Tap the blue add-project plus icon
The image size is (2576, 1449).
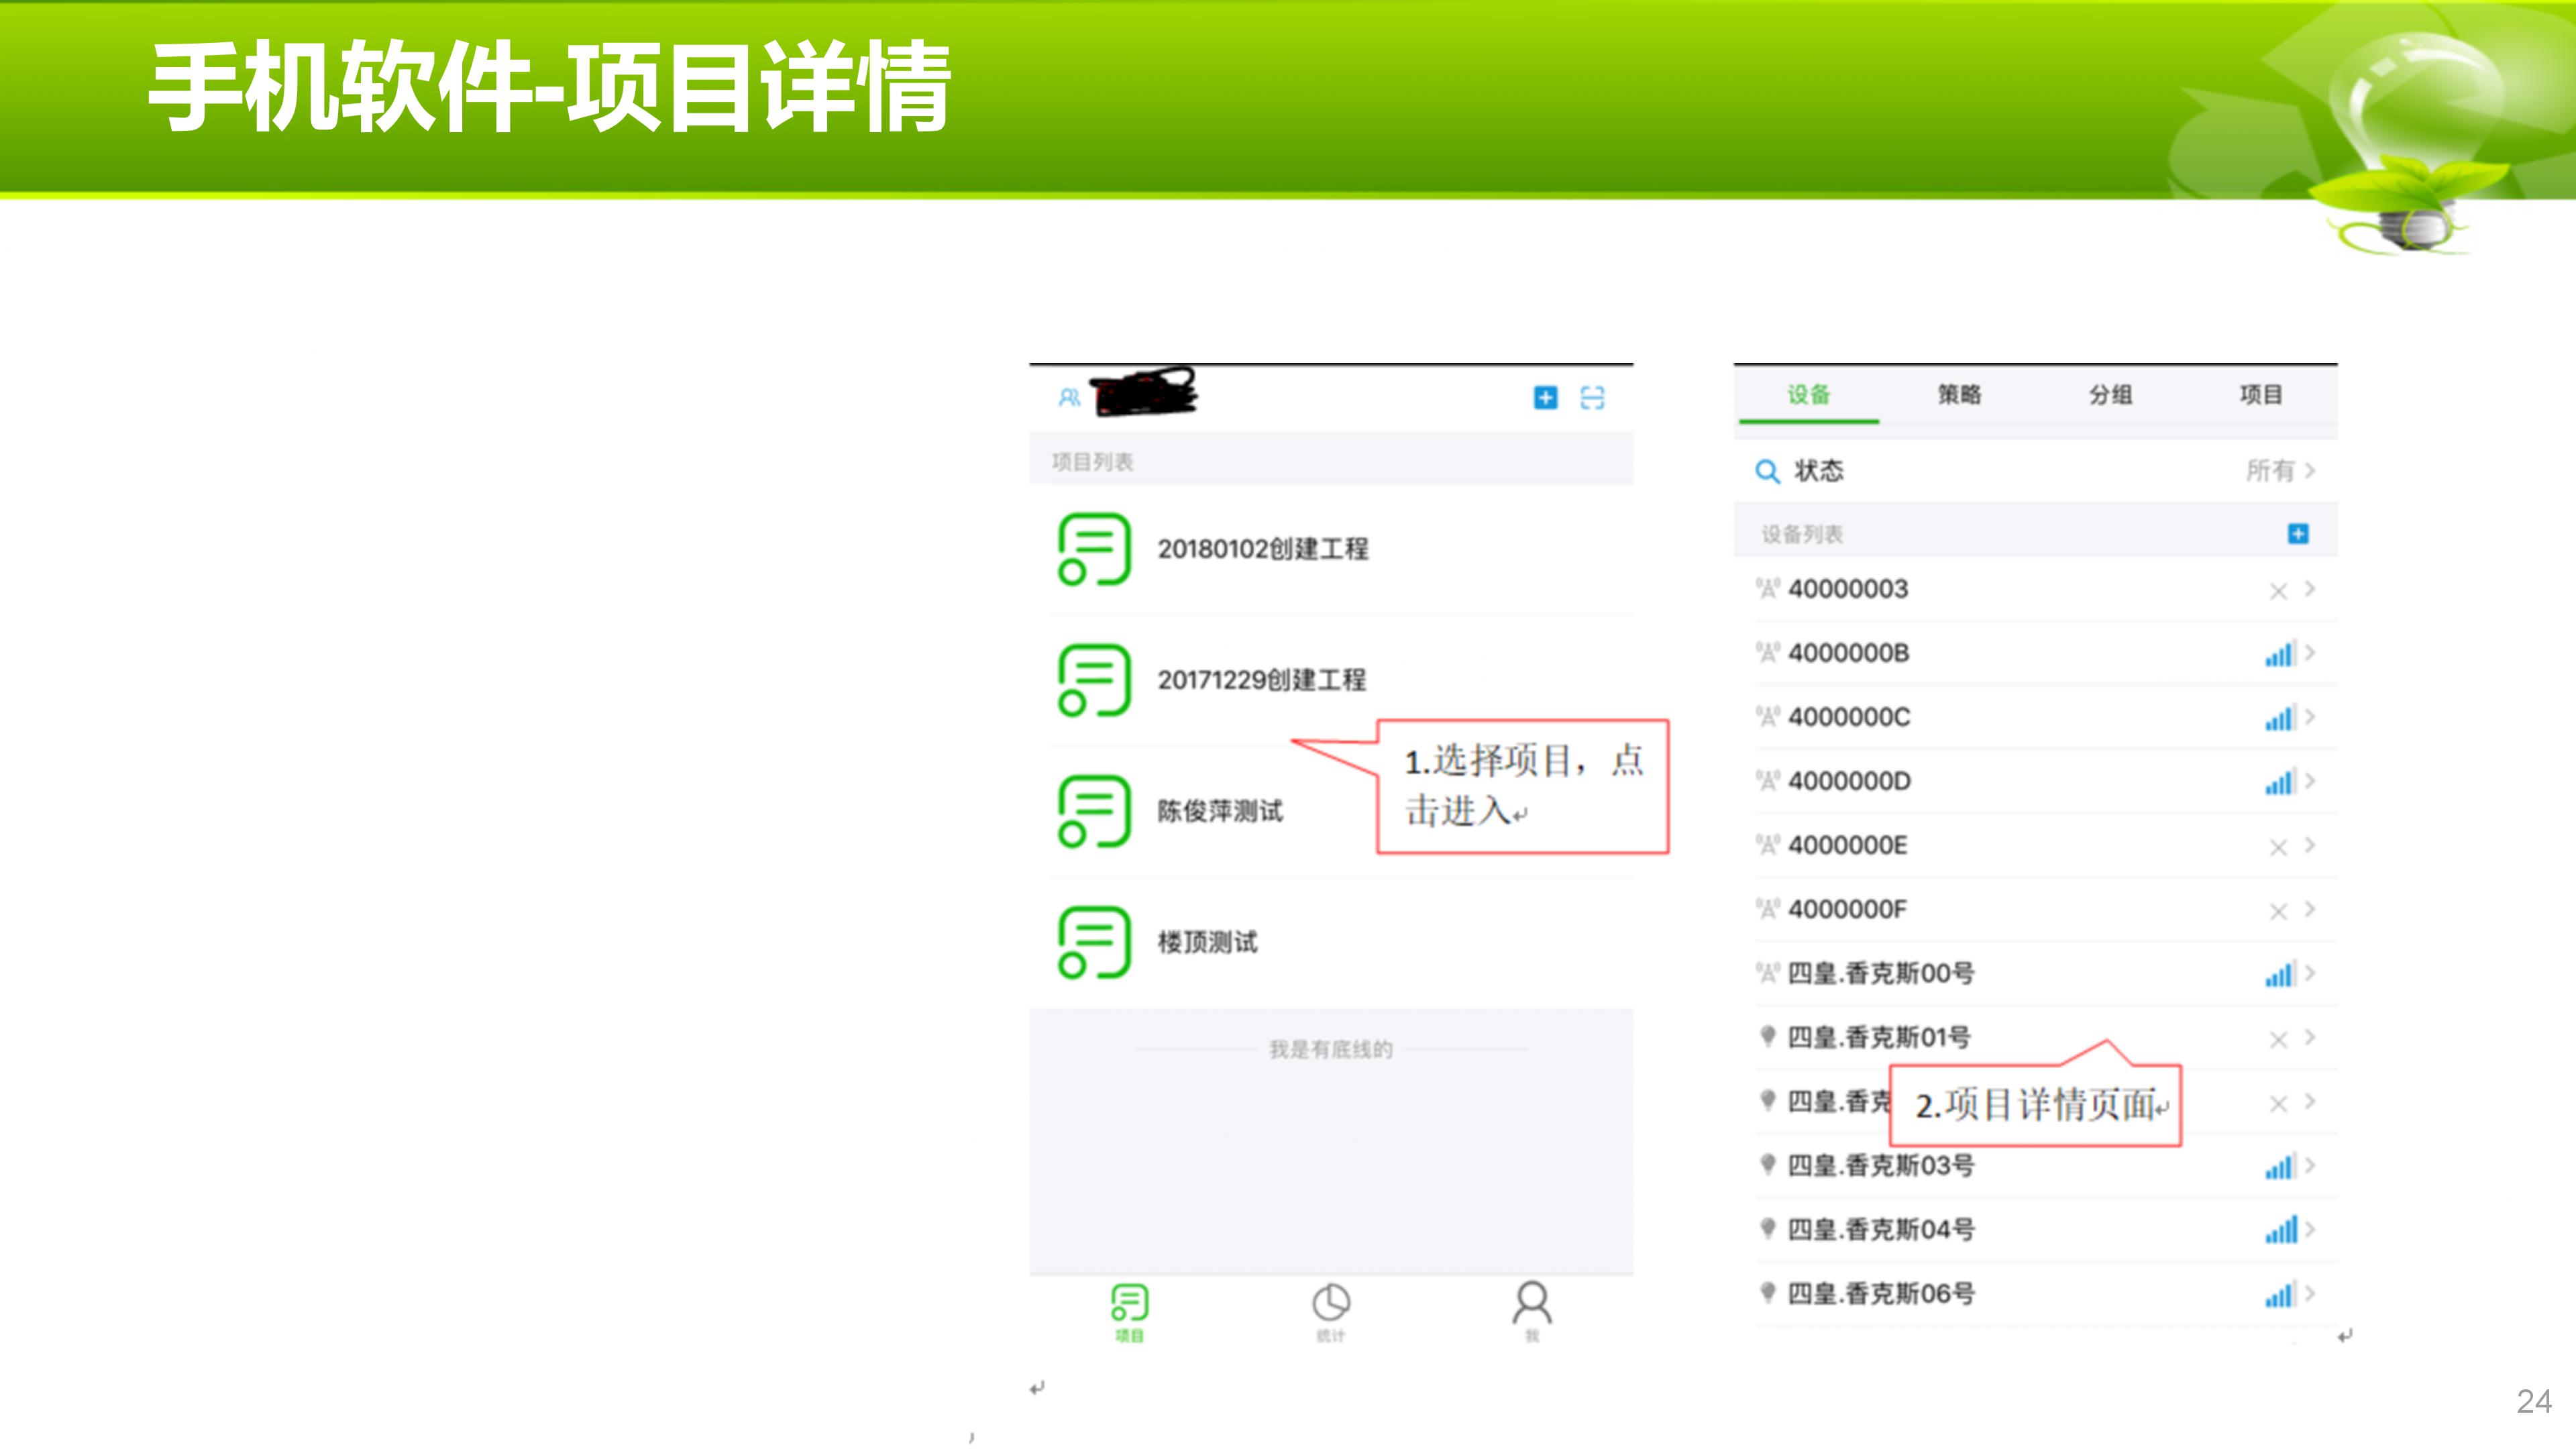(x=1545, y=398)
